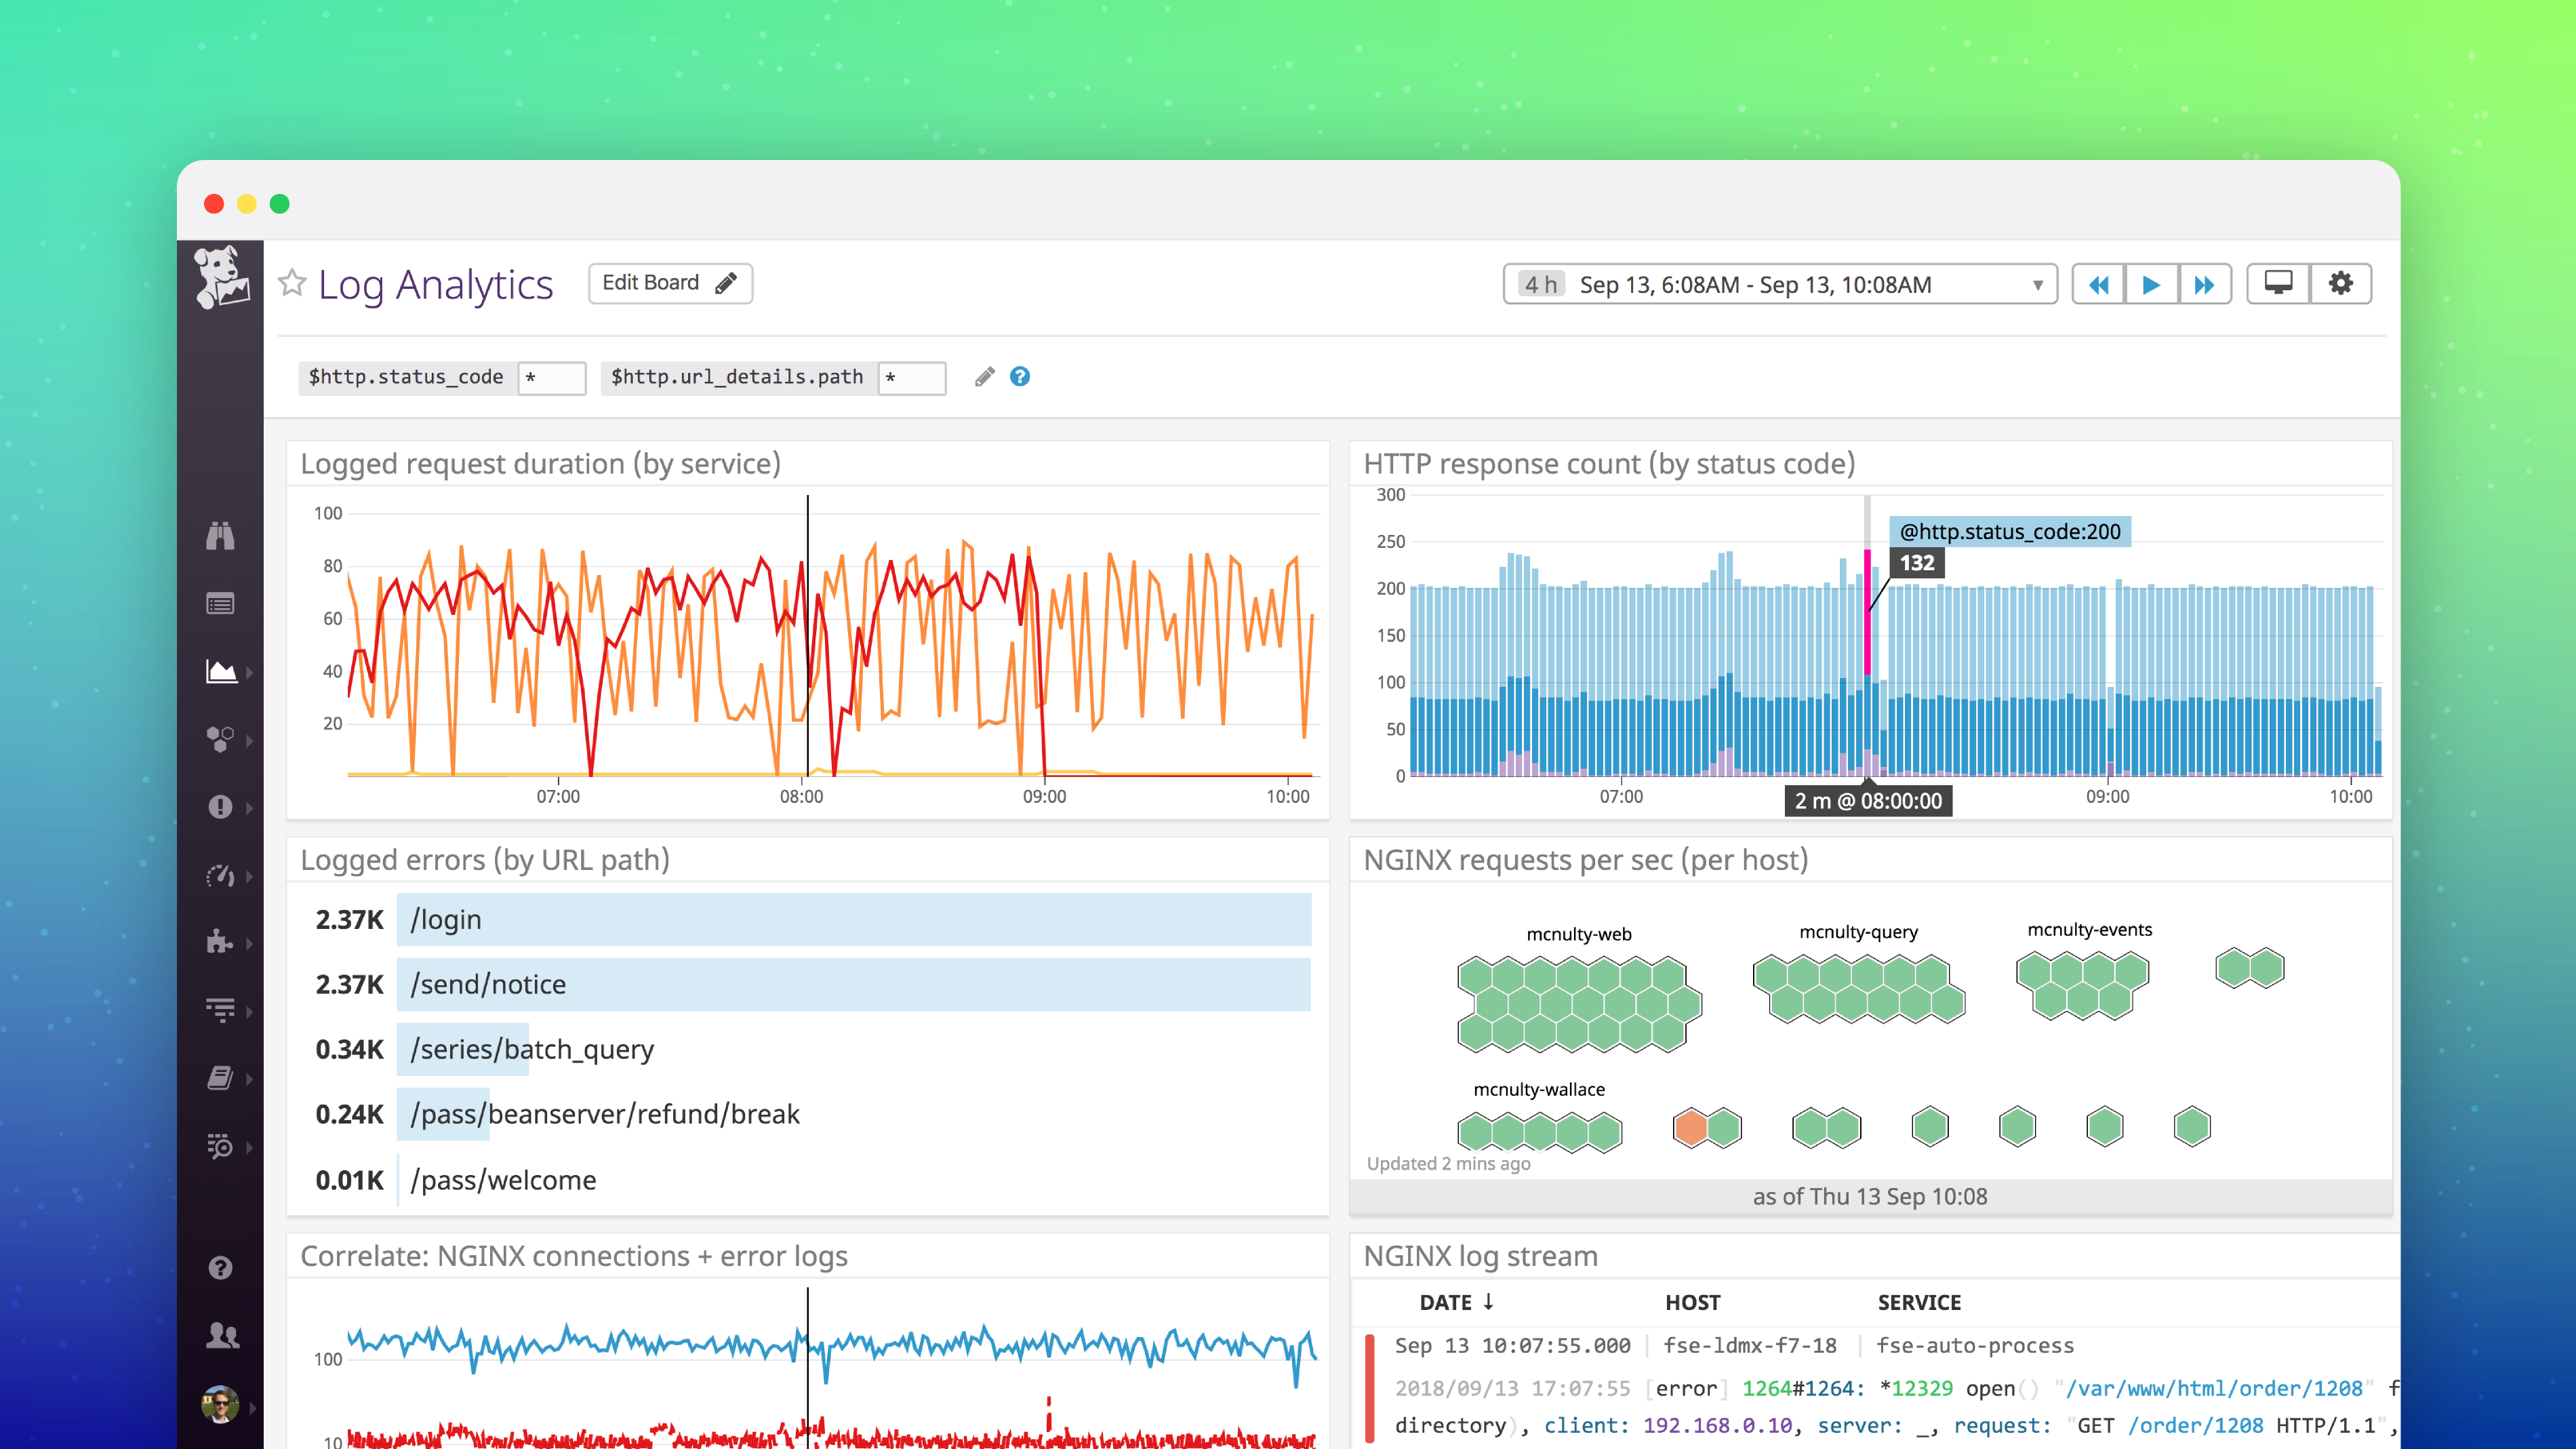
Task: Open the Watchdog binoculars icon in sidebar
Action: (x=222, y=537)
